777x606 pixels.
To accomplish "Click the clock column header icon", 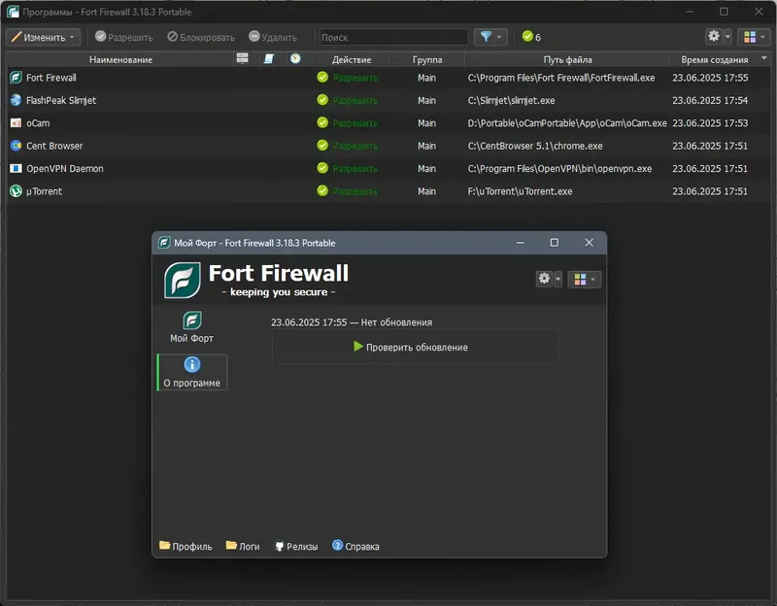I will [x=295, y=59].
